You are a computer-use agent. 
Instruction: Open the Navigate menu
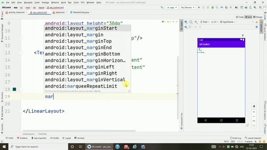point(28,2)
